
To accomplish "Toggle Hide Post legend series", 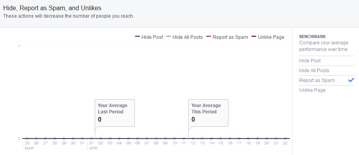I will (x=149, y=37).
